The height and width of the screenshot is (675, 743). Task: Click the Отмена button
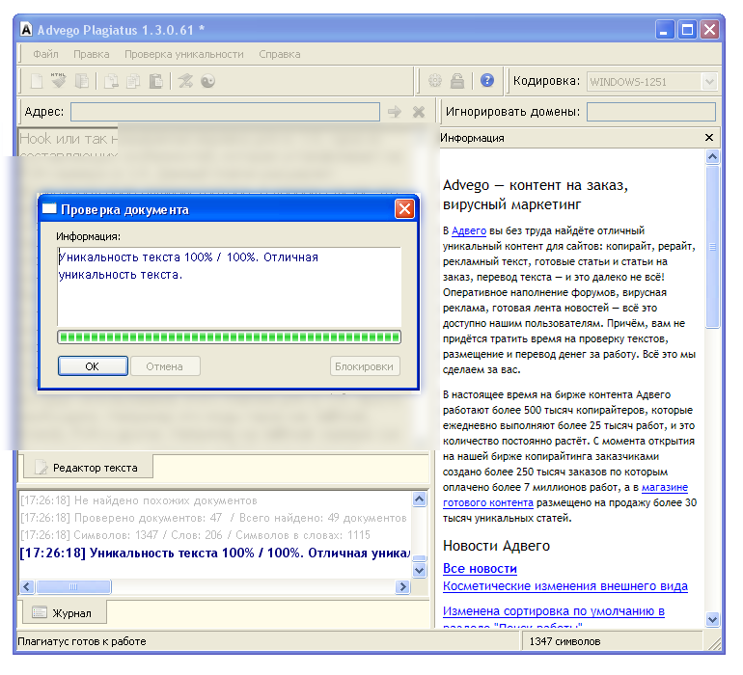165,366
